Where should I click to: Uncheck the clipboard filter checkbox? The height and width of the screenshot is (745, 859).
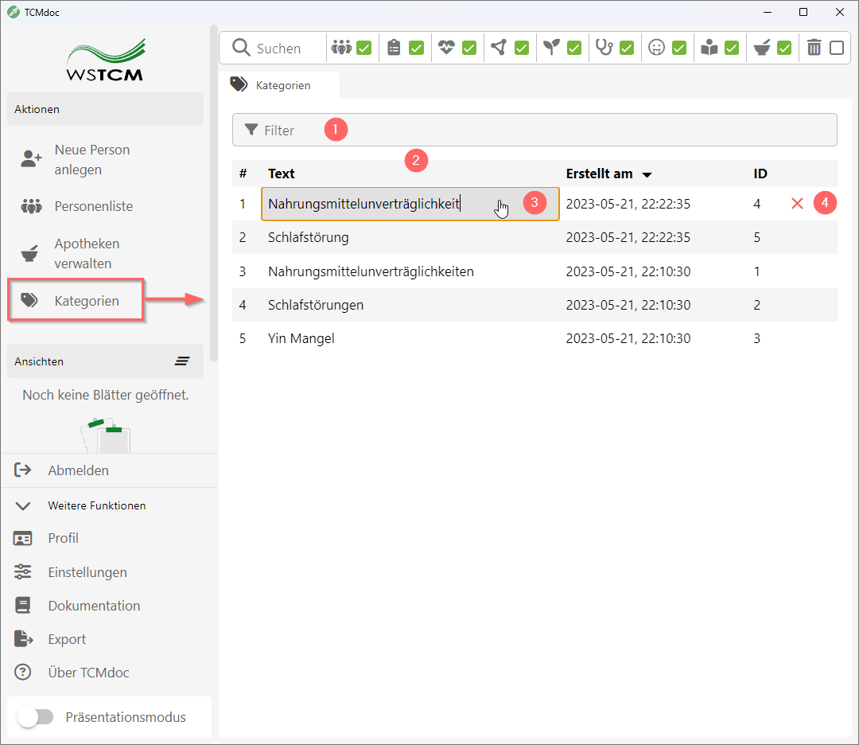(416, 48)
